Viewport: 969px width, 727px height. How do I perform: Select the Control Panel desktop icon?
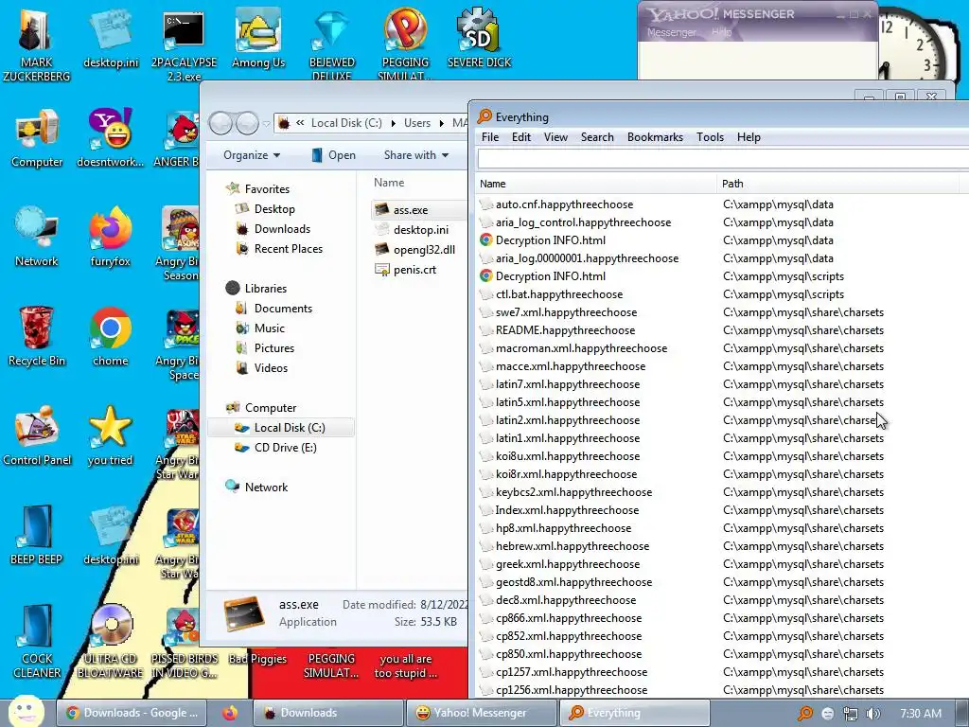[37, 435]
